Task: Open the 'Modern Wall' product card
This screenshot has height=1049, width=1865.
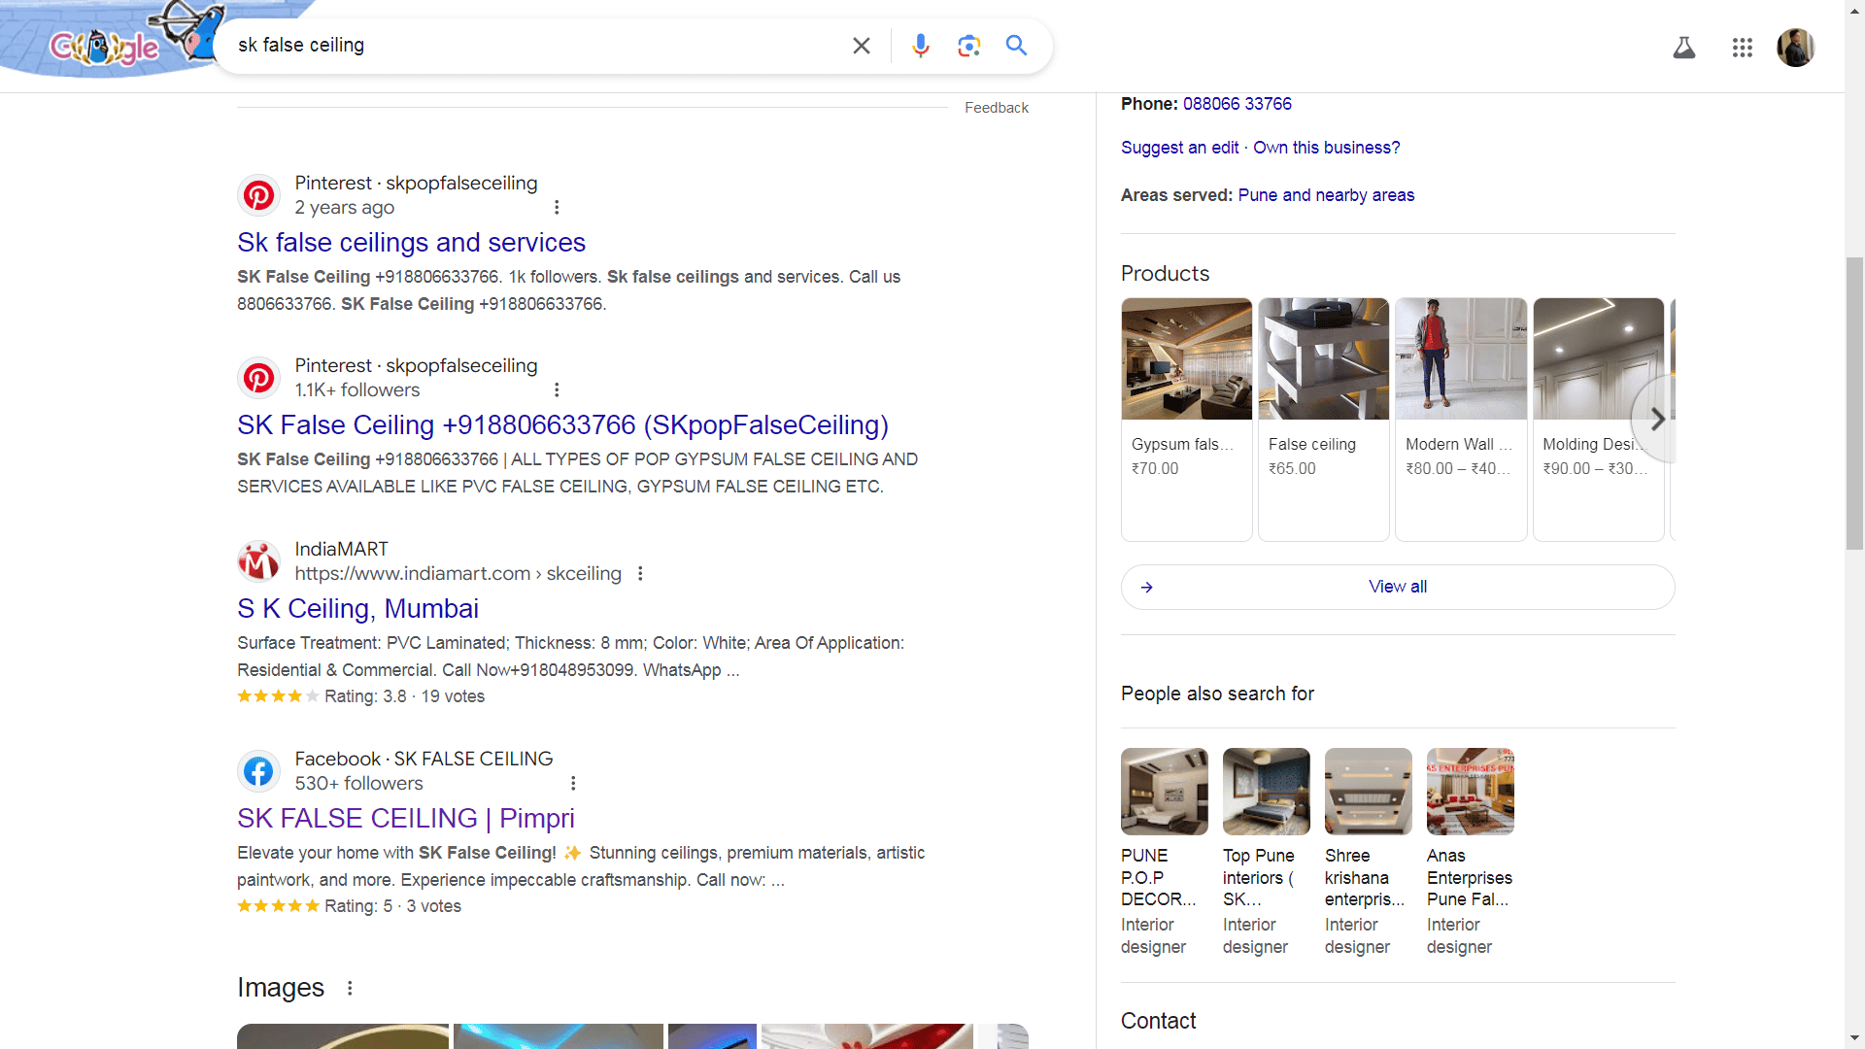Action: tap(1461, 420)
